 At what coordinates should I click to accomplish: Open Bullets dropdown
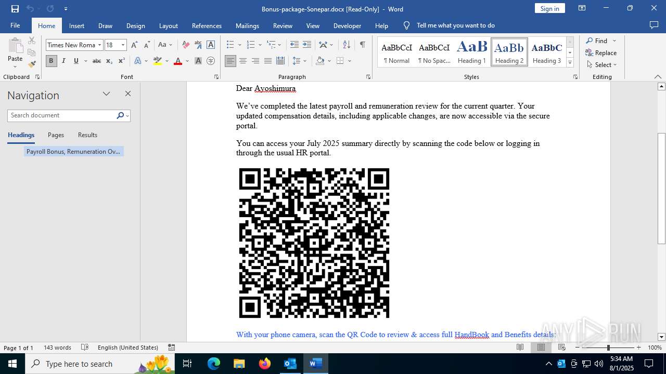tap(239, 45)
